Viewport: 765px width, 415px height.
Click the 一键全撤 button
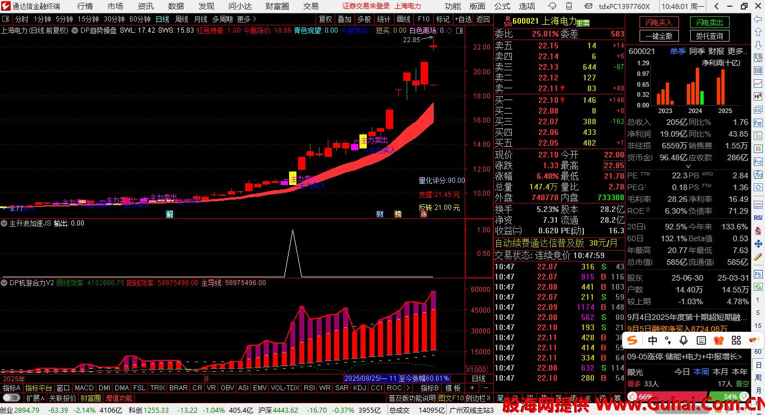tap(659, 36)
